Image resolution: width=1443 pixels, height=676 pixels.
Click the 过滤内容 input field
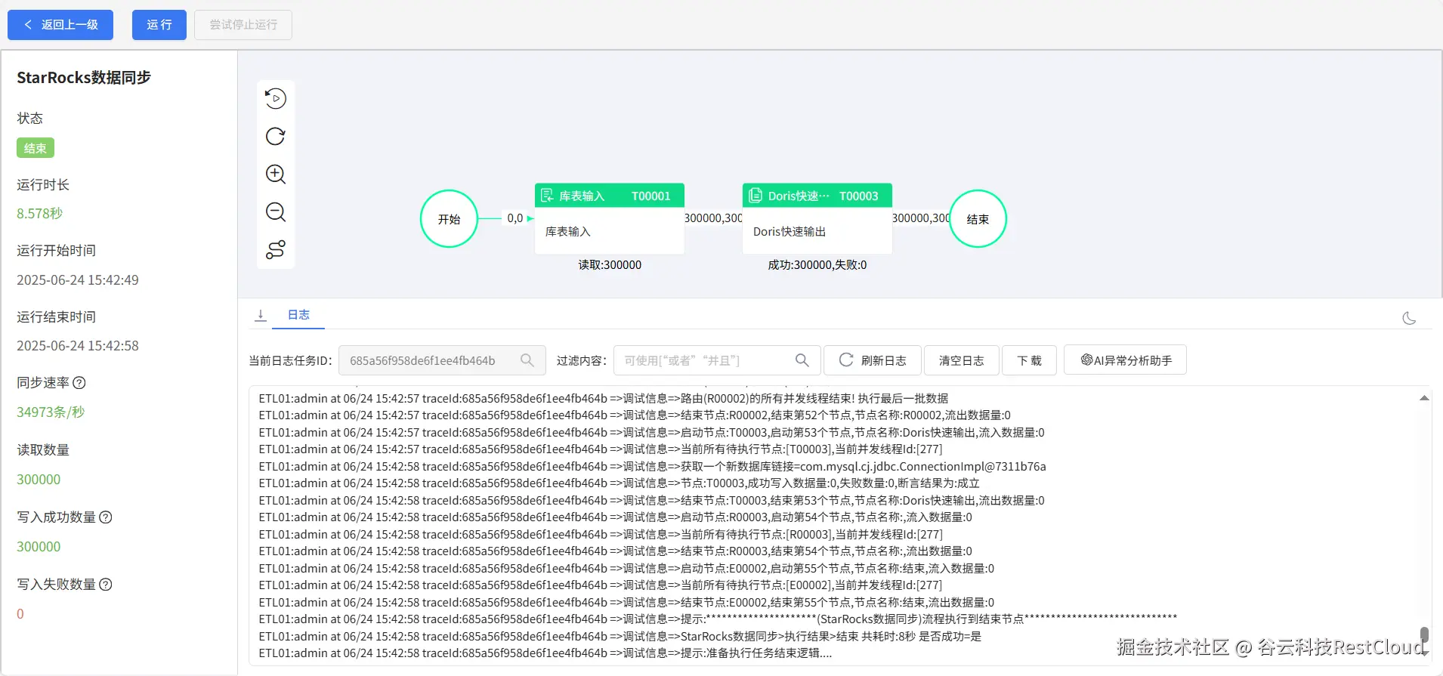tap(717, 360)
